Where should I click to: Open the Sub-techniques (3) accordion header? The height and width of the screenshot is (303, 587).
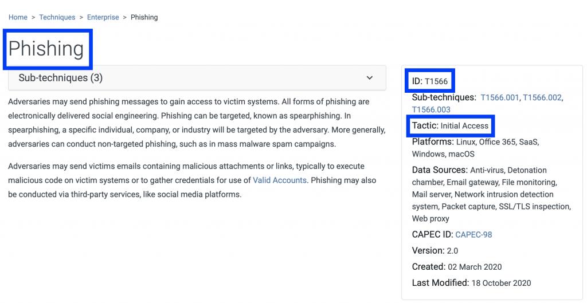coord(197,78)
